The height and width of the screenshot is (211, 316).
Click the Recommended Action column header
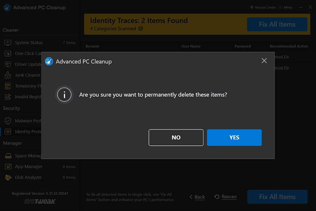click(x=289, y=46)
